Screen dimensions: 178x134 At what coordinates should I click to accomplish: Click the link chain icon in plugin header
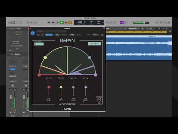102,35
